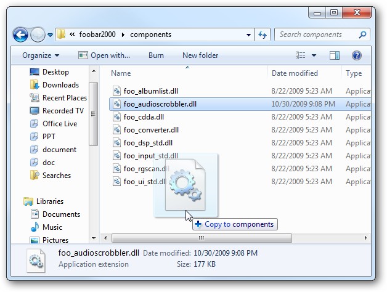Click the greyed Forward arrow button
The width and height of the screenshot is (387, 292).
click(x=38, y=34)
